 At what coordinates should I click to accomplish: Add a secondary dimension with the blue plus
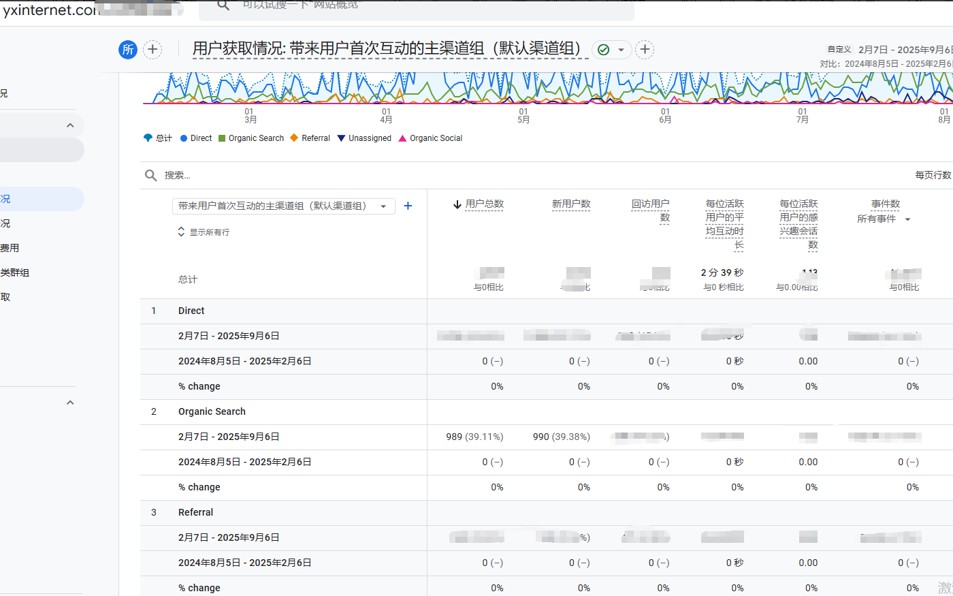coord(408,206)
